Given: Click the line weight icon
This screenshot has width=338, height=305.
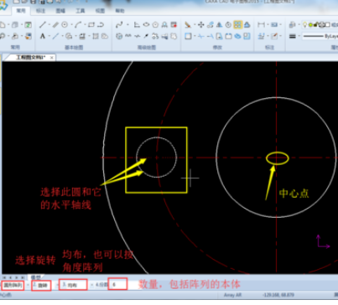Looking at the screenshot, I should coord(293,36).
